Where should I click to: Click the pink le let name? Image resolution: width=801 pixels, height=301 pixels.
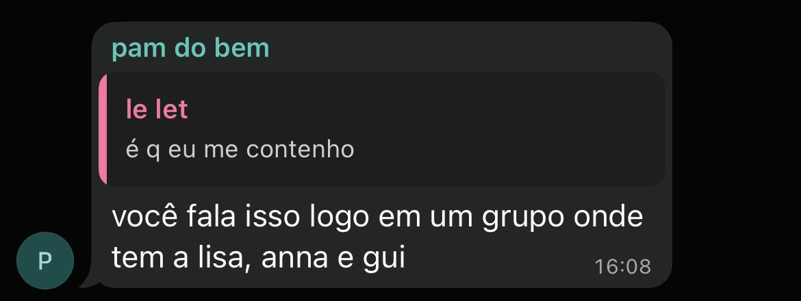[157, 109]
